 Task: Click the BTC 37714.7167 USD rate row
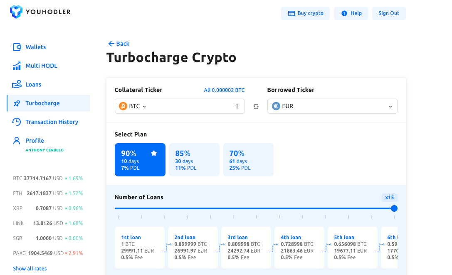tap(48, 178)
